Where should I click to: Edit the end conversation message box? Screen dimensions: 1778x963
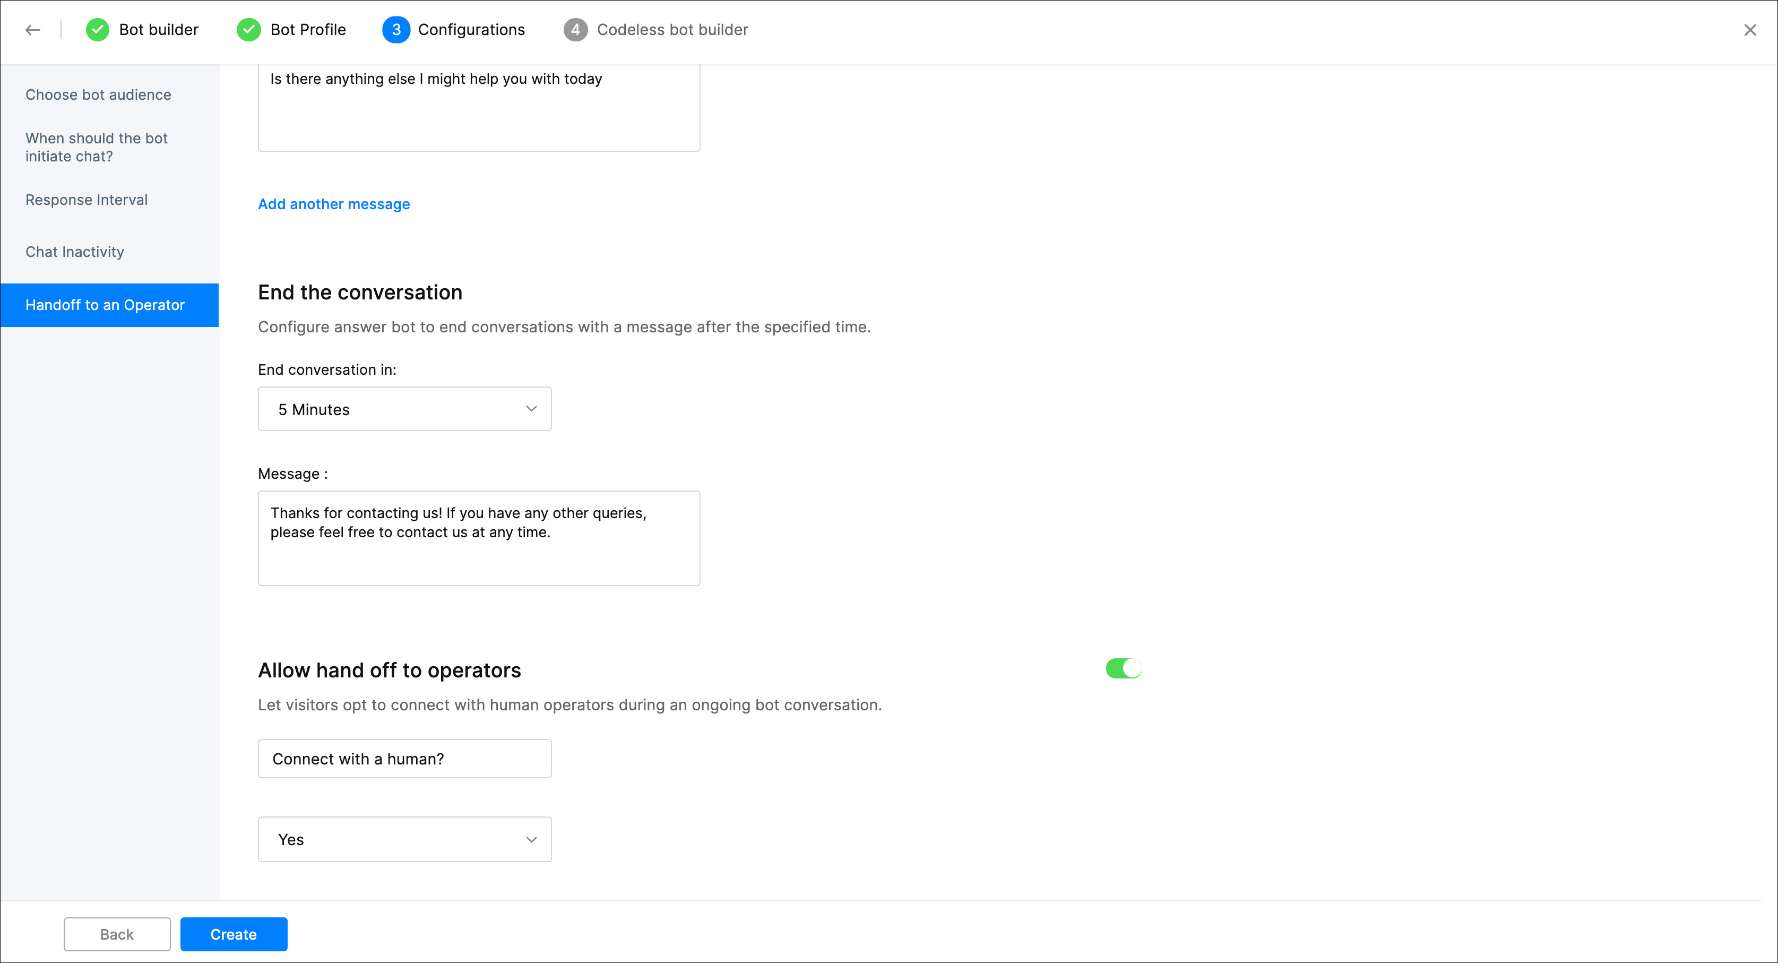[479, 538]
